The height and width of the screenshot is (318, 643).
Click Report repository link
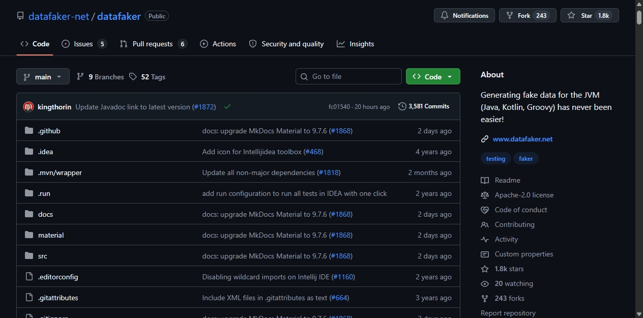pos(508,313)
